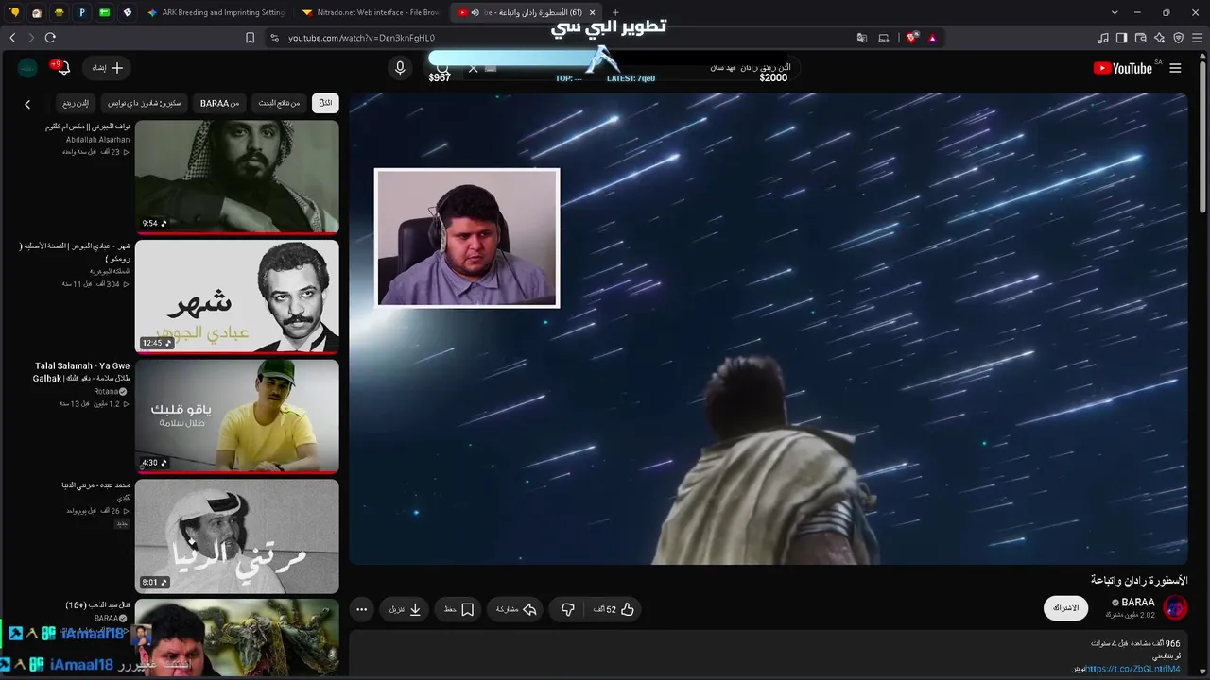Open site settings icon beside URL
Viewport: 1210px width, 680px height.
tap(274, 38)
